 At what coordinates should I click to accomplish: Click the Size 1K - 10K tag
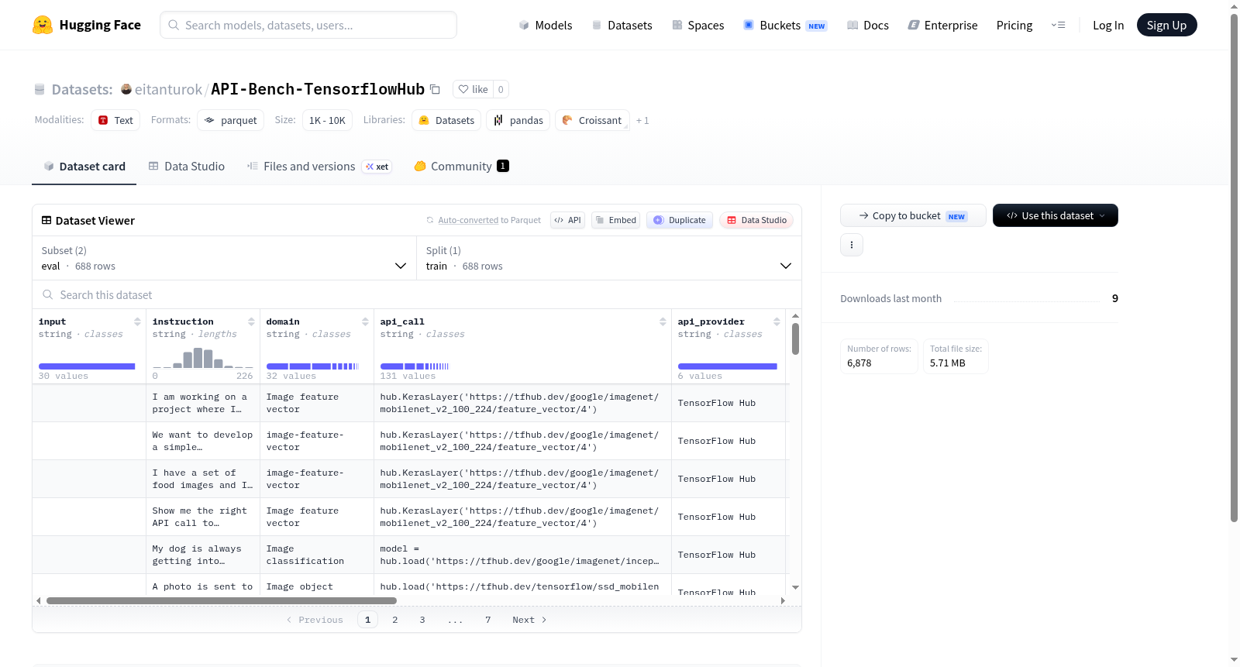click(327, 120)
